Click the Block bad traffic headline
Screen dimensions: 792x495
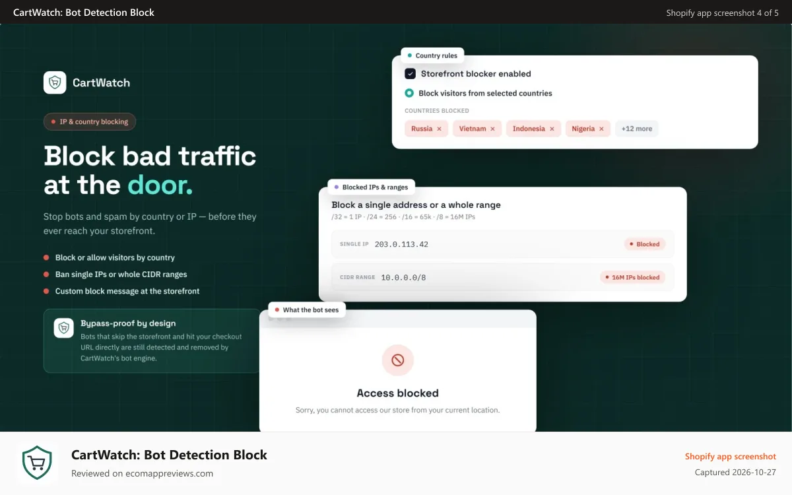pyautogui.click(x=150, y=170)
